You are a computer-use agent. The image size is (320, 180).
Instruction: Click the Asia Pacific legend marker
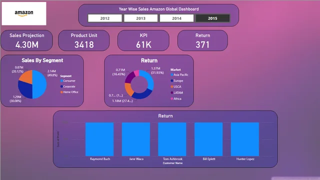(x=172, y=74)
